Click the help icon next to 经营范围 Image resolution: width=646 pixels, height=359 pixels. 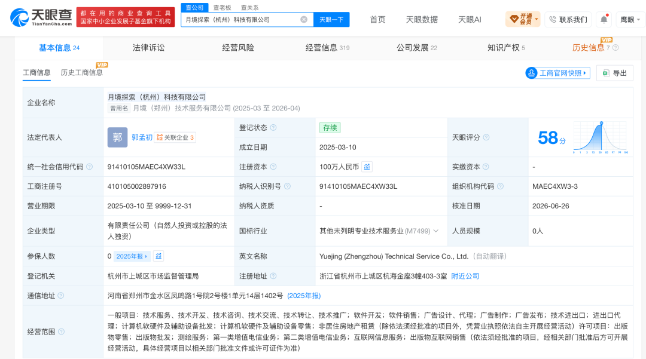62,332
